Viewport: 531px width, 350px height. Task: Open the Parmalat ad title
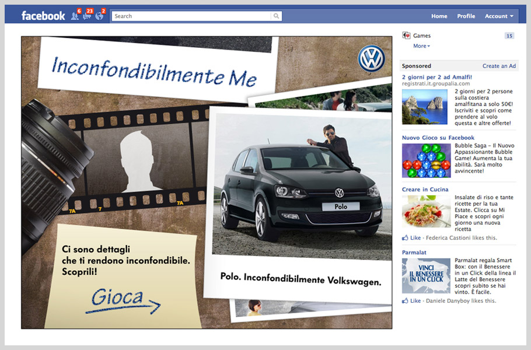coord(414,253)
